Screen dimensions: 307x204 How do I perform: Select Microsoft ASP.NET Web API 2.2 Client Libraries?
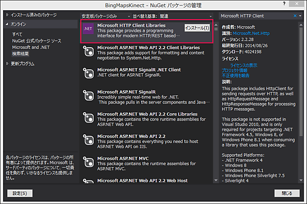[x=148, y=48]
